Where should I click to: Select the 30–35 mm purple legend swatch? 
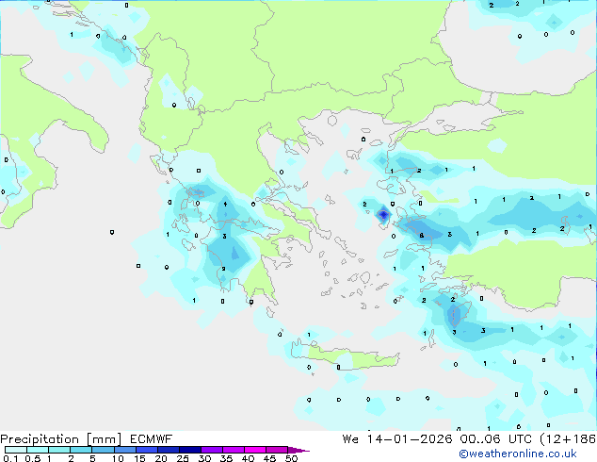211,450
